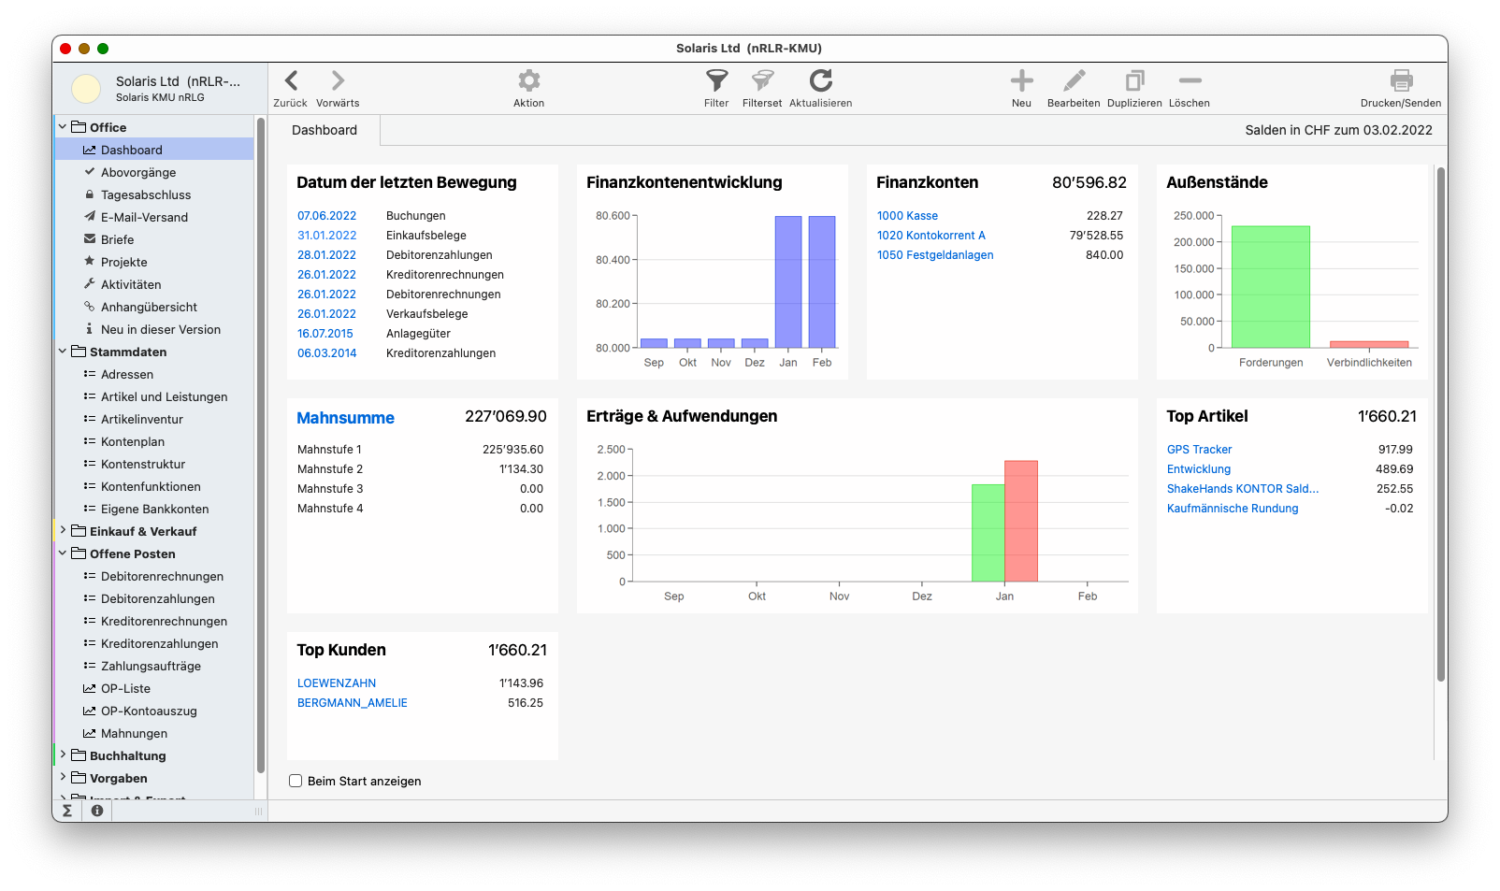Open the 1020 Kontokorrent A account link
Image resolution: width=1500 pixels, height=891 pixels.
930,236
